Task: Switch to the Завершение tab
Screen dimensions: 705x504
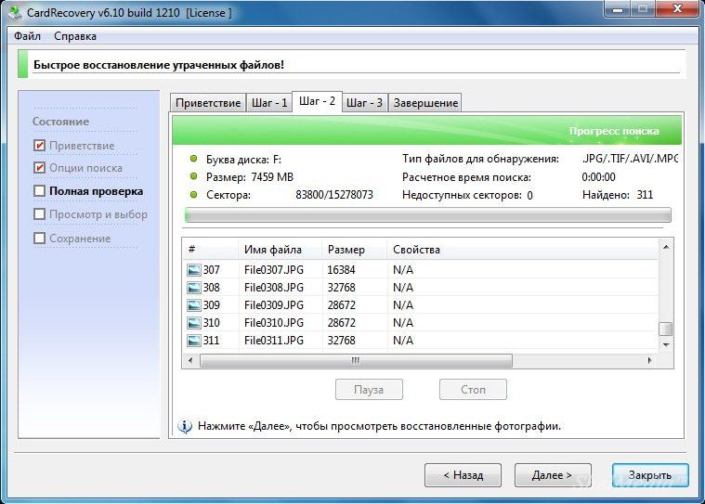Action: tap(425, 103)
